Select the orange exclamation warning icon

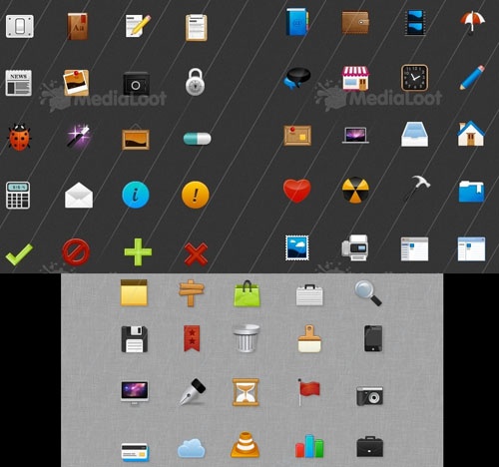[196, 195]
